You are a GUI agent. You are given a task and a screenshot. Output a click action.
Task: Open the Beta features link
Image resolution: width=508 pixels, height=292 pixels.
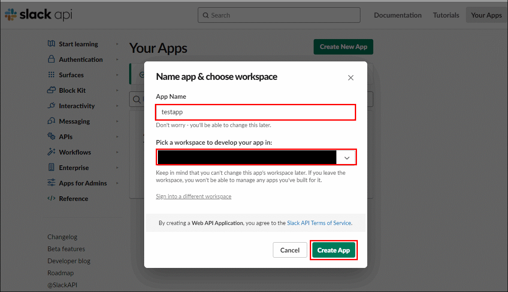(66, 249)
